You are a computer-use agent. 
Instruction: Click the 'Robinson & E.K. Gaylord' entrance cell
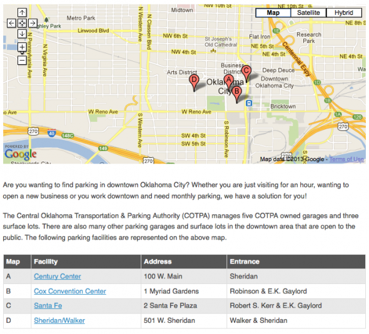pos(296,291)
